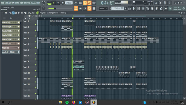Open the playlist snap magnet menu
Image resolution: width=186 pixels, height=105 pixels.
[6, 13]
